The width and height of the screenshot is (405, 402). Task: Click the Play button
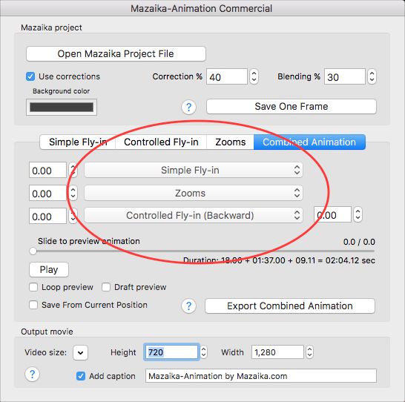click(49, 269)
